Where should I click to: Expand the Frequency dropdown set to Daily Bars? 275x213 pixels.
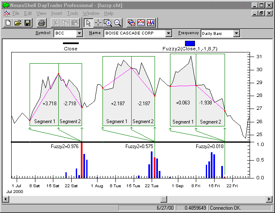[x=236, y=33]
